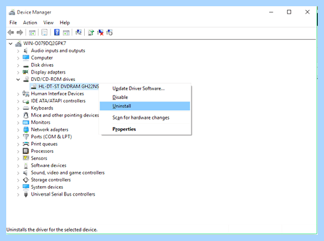Click the Update driver software toolbar icon
This screenshot has width=324, height=241.
(91, 32)
